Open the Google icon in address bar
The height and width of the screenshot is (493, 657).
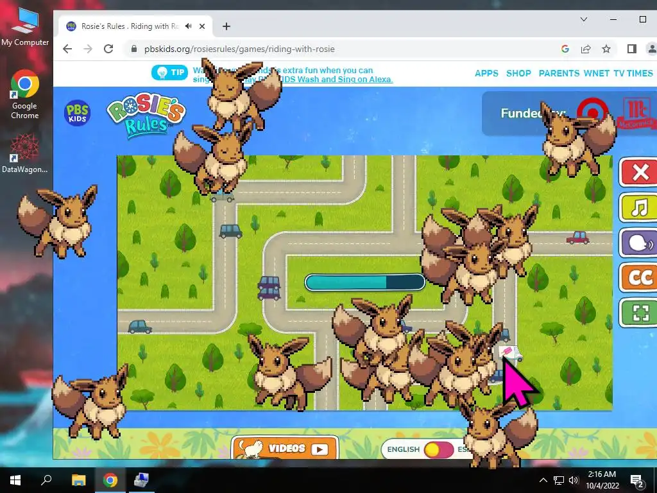(565, 49)
